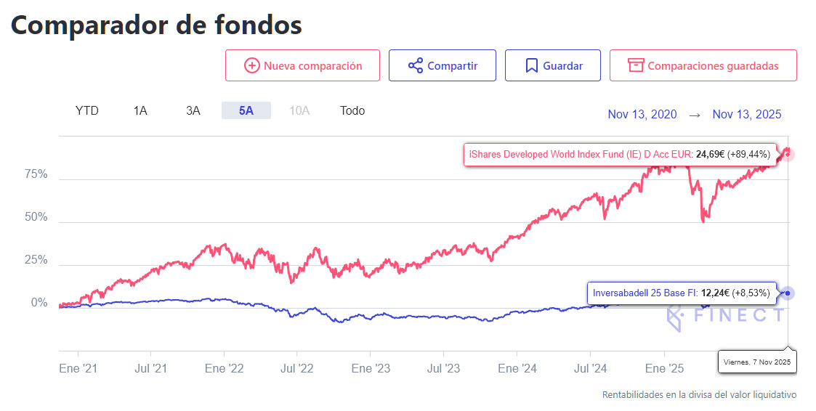Click the Inversabadell 25 Base FI tooltip

[x=682, y=293]
